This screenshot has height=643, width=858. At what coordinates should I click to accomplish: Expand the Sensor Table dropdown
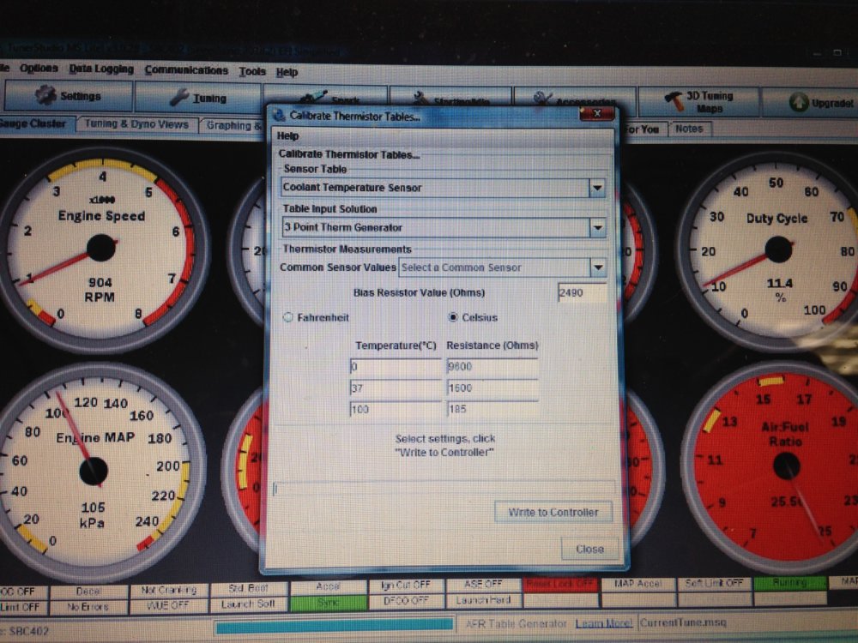[x=597, y=188]
